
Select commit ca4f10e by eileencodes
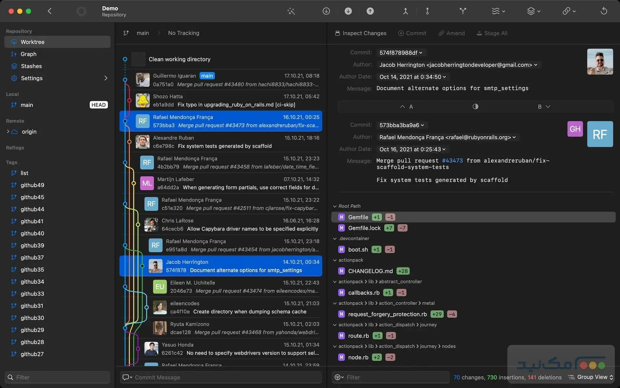221,307
